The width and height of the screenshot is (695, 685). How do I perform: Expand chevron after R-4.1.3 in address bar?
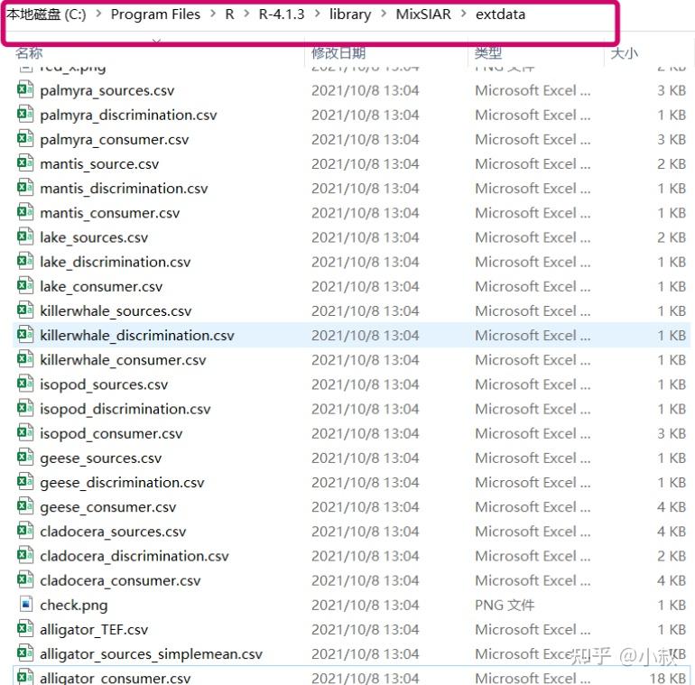(x=318, y=14)
